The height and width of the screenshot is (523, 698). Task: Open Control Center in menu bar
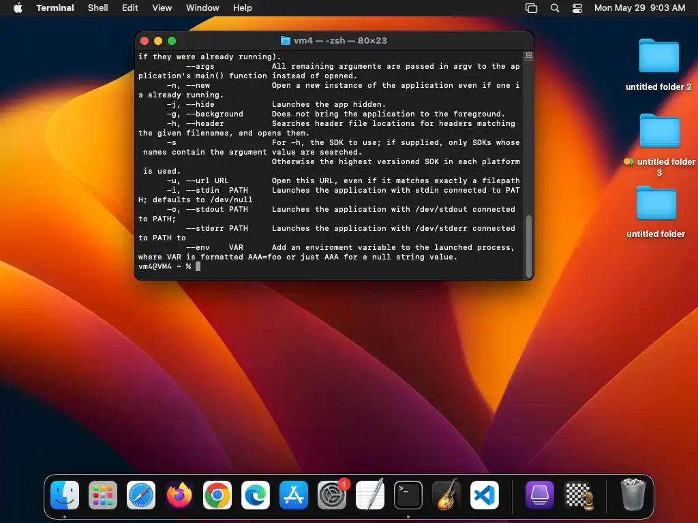click(x=577, y=8)
